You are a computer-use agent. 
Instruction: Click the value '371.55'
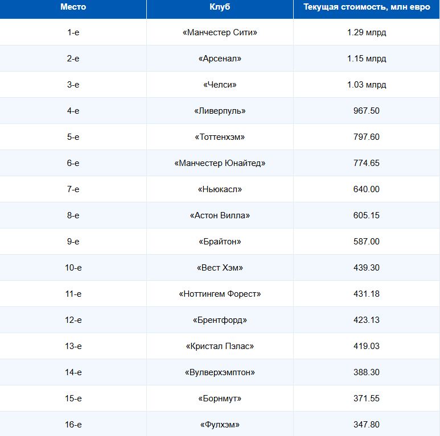pos(366,398)
